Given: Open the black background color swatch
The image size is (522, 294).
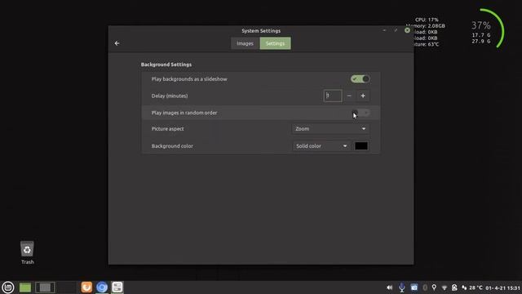Looking at the screenshot, I should 361,146.
